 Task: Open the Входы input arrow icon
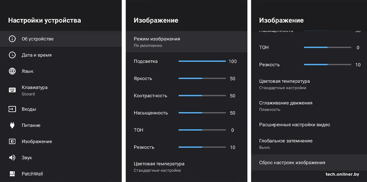pos(12,109)
